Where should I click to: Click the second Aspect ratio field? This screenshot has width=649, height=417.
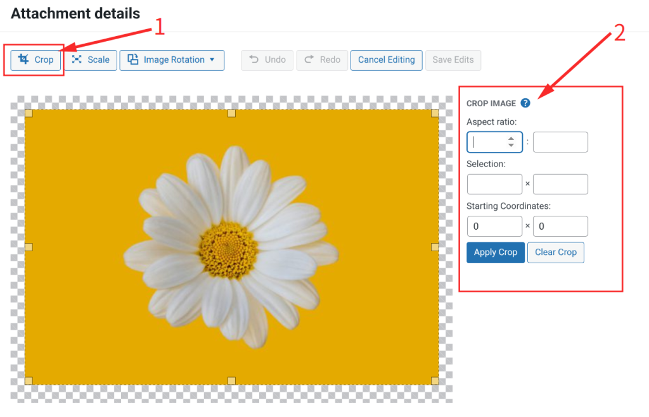560,142
